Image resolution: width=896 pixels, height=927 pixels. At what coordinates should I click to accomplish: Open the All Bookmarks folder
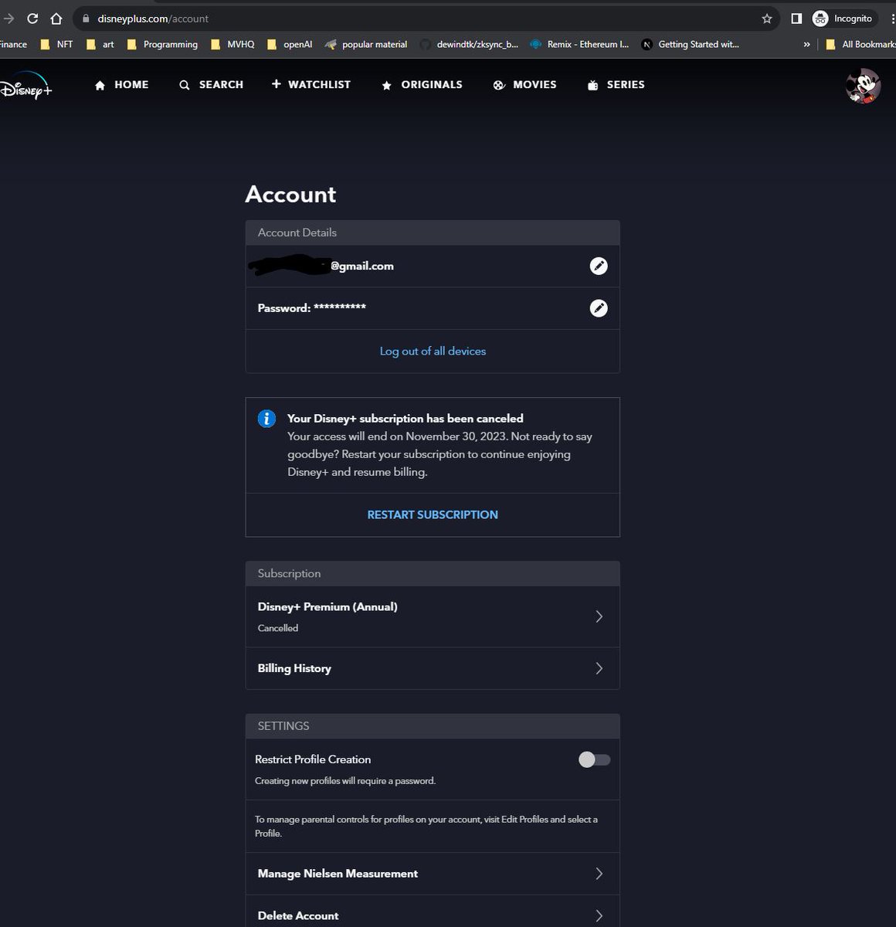[x=860, y=45]
